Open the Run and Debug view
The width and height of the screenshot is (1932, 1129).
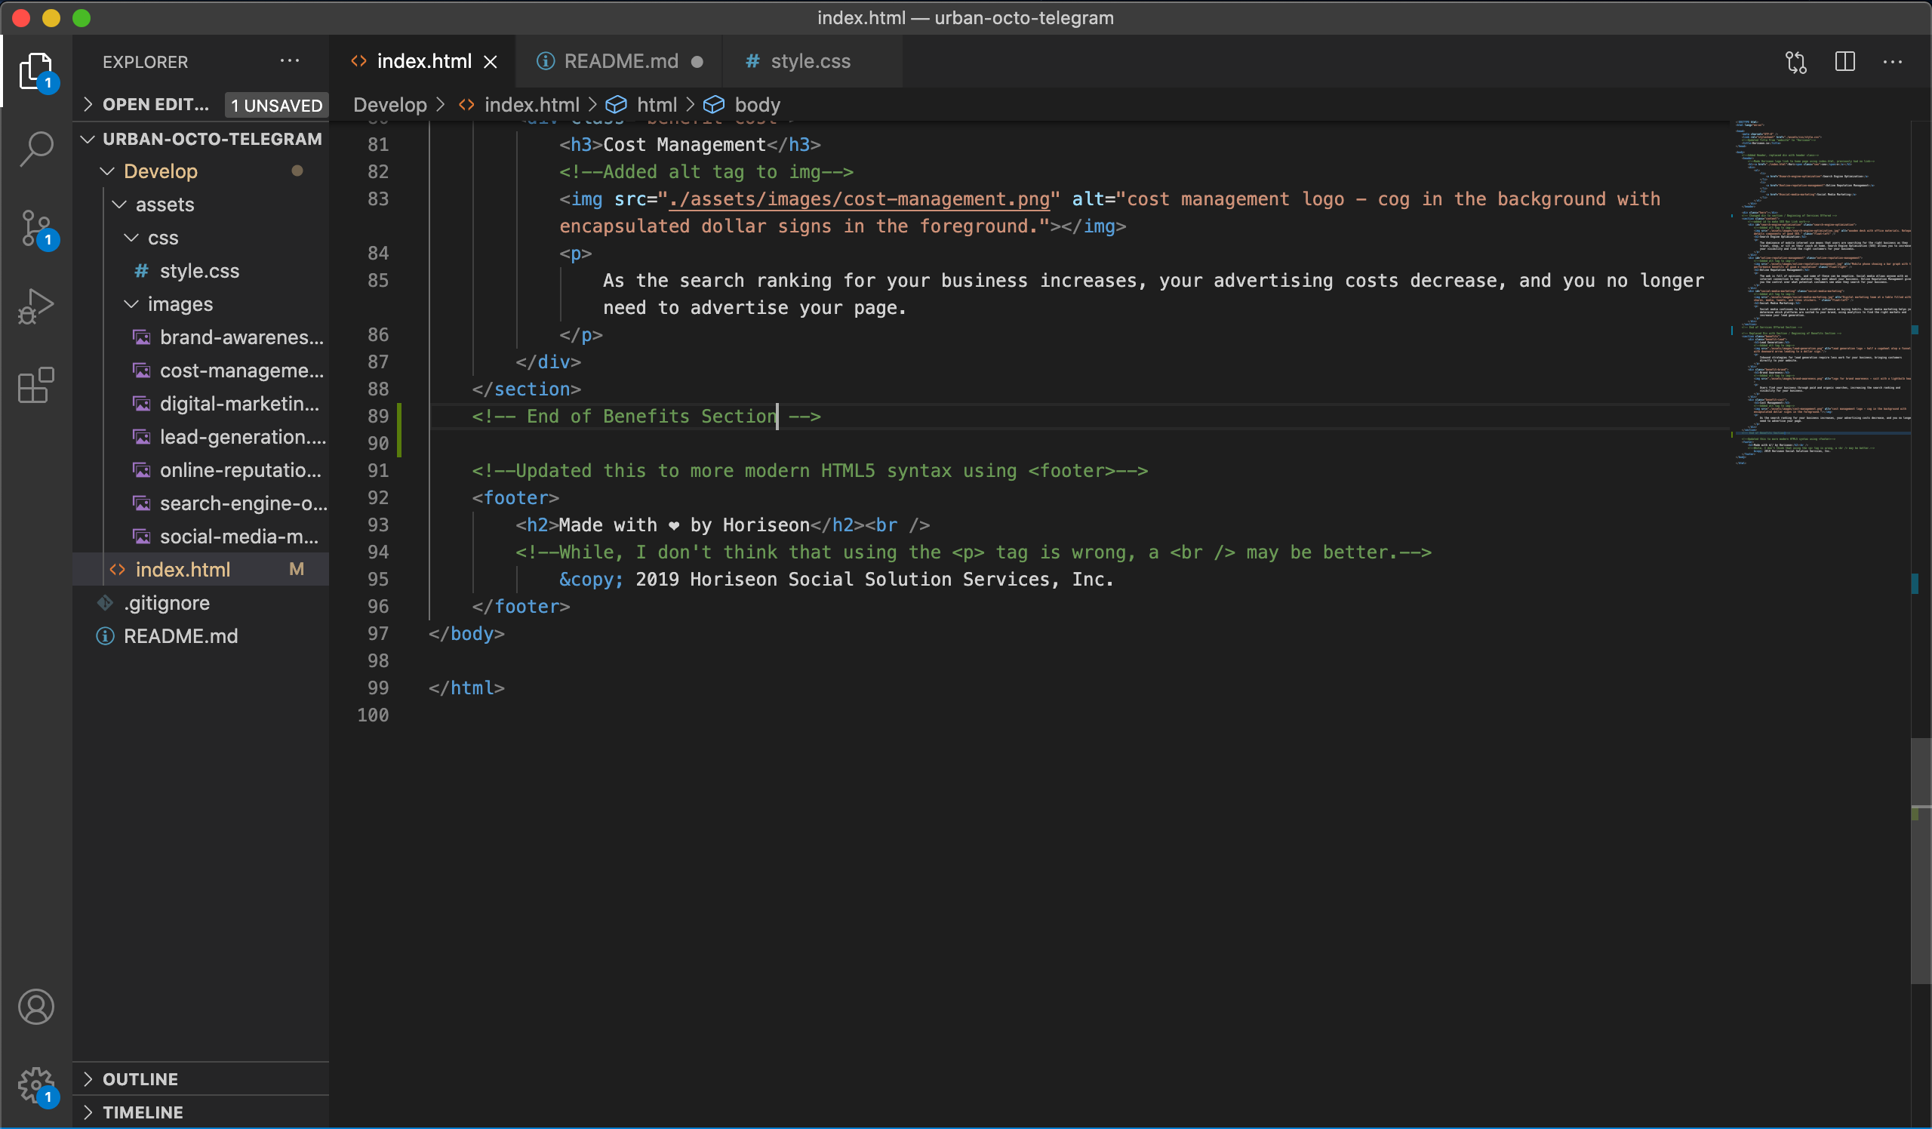[36, 306]
